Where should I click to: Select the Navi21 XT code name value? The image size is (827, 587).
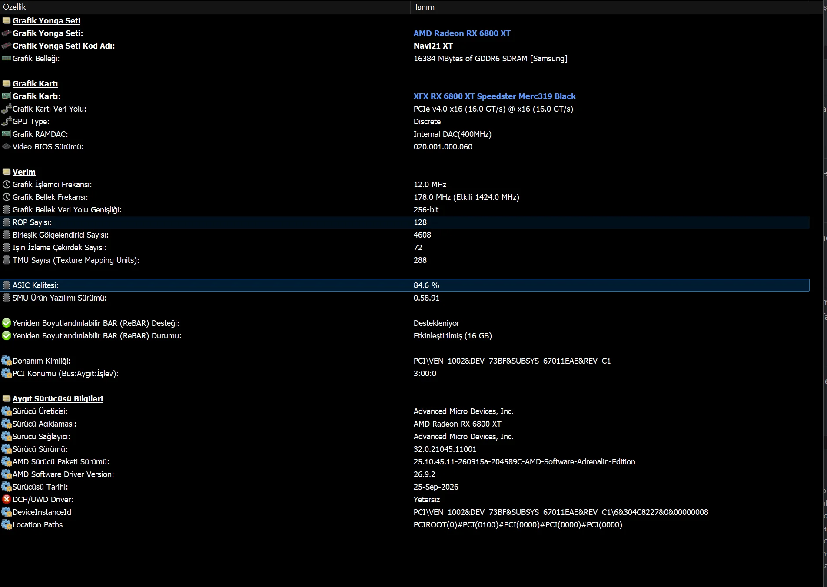[433, 46]
